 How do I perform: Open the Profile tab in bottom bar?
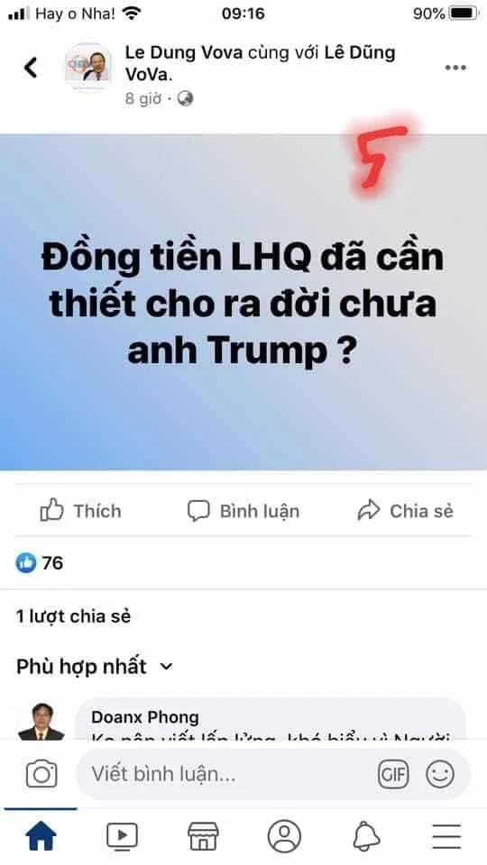pos(284,836)
